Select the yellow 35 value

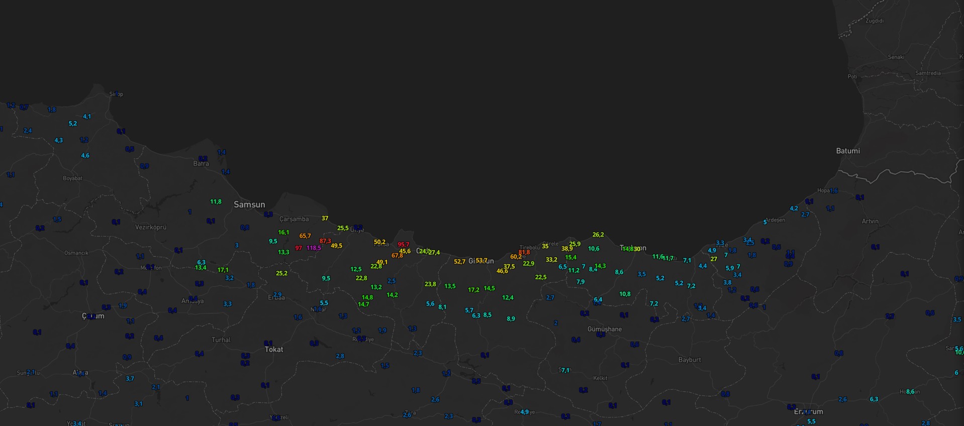click(545, 247)
